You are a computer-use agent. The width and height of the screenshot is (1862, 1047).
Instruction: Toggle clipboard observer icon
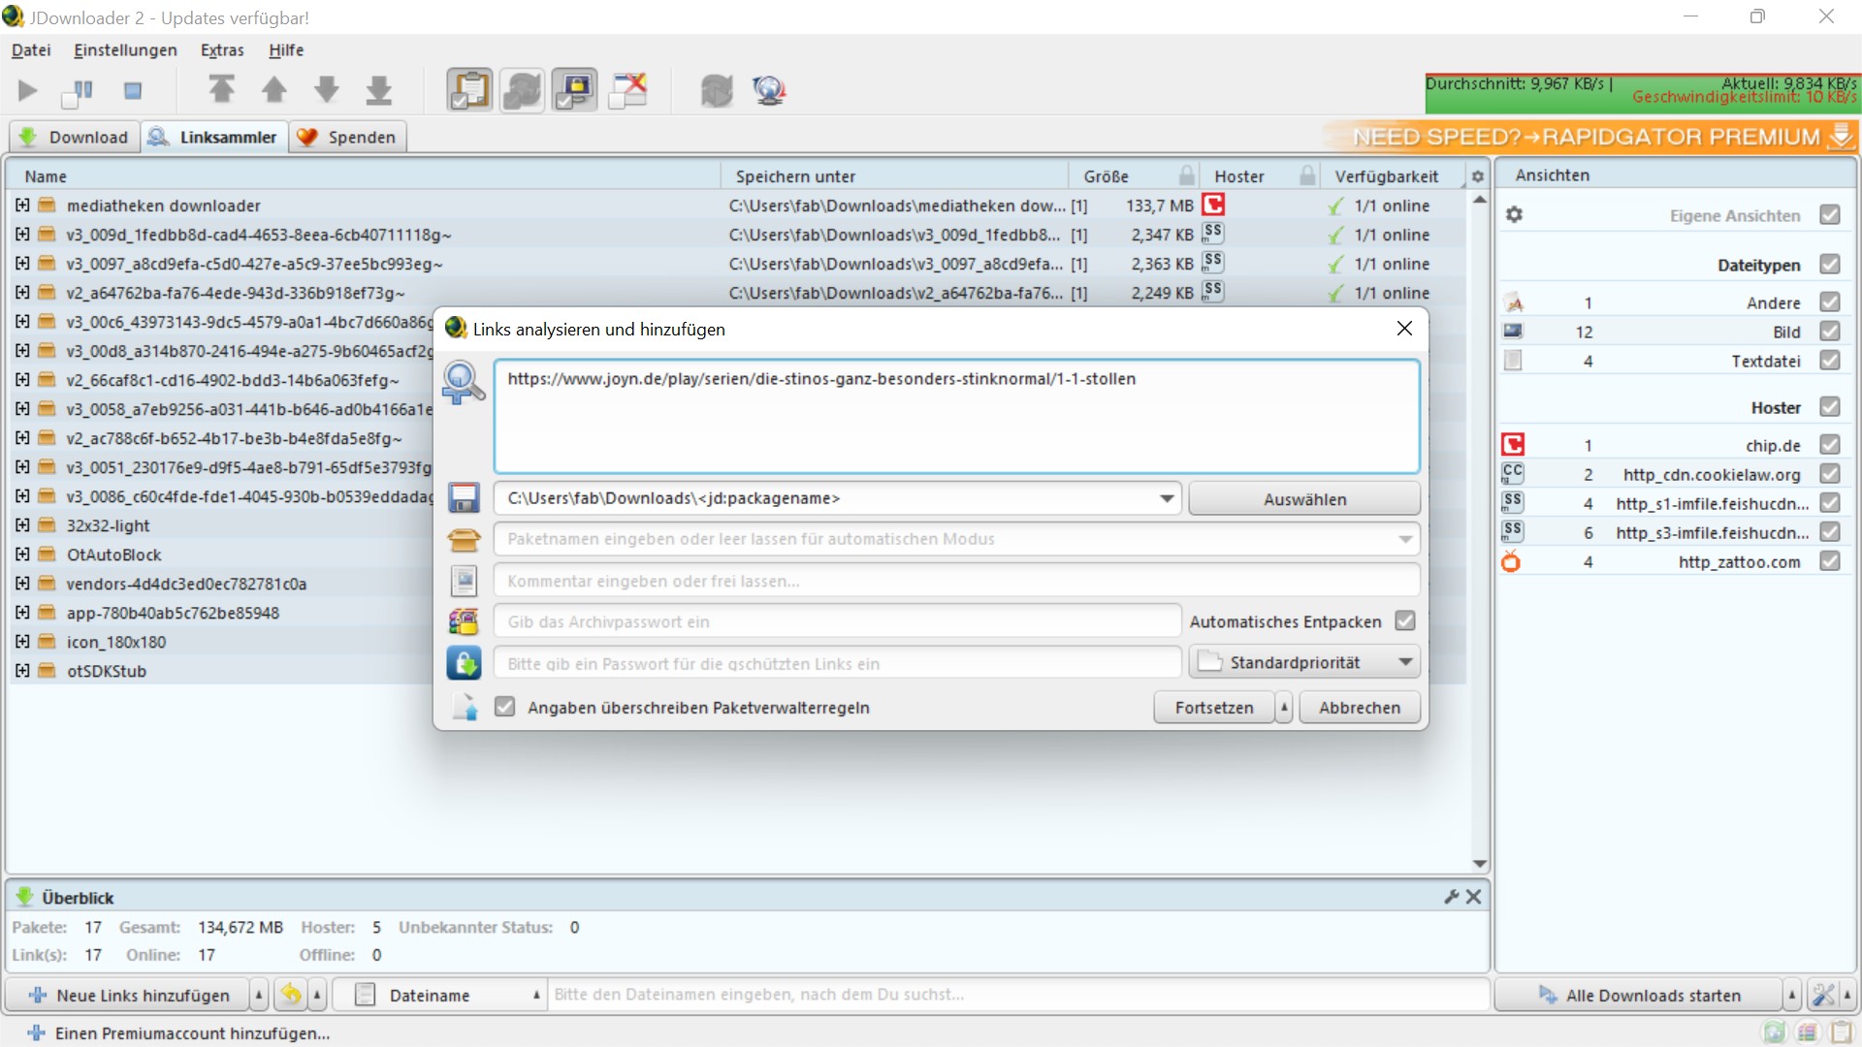point(469,90)
